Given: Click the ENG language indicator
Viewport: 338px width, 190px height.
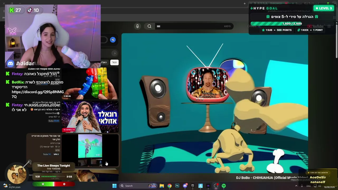Looking at the screenshot, I should (x=308, y=186).
